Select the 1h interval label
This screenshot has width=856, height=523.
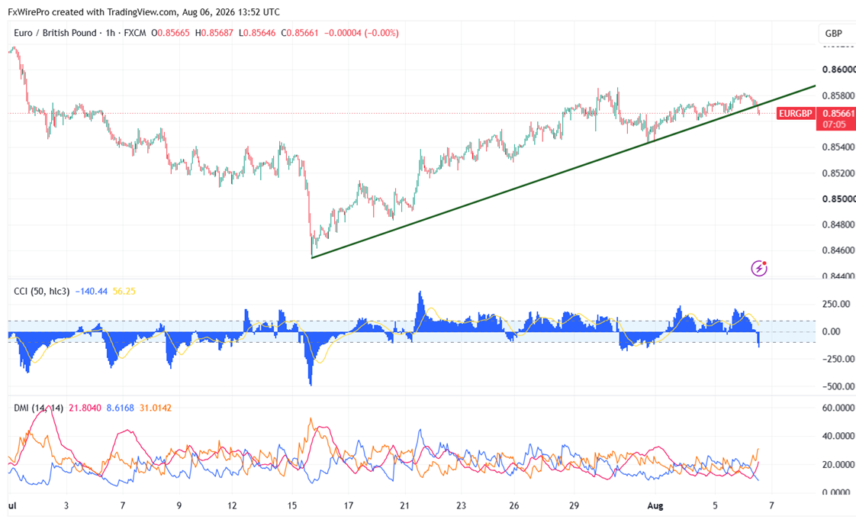pyautogui.click(x=111, y=33)
